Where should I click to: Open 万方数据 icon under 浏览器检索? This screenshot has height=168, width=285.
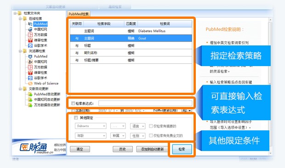pyautogui.click(x=30, y=67)
